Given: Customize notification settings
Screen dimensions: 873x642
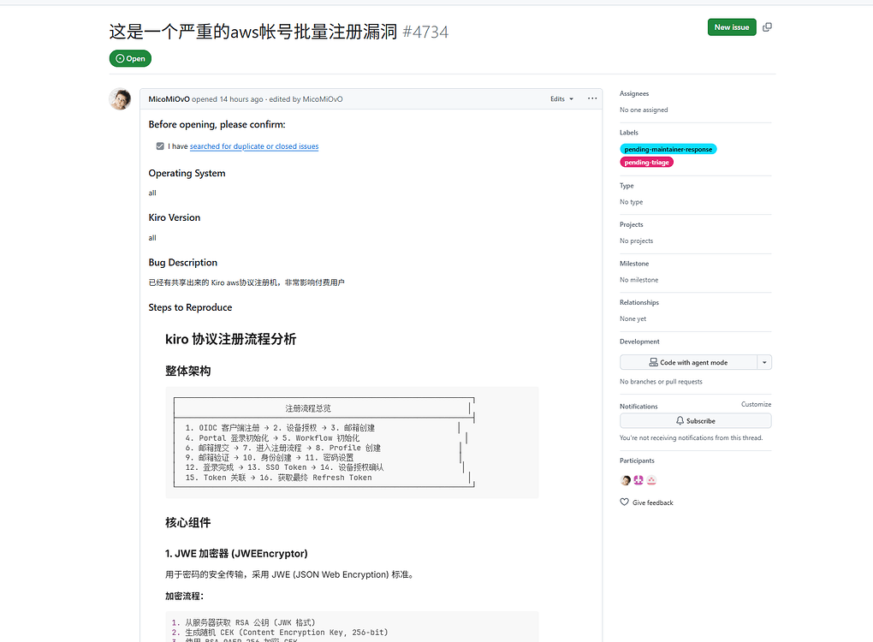Looking at the screenshot, I should tap(756, 404).
